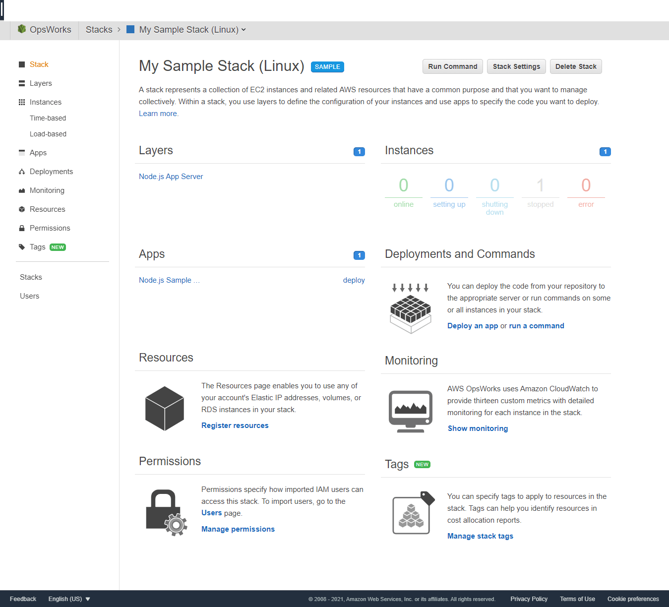The width and height of the screenshot is (669, 607).
Task: Click the Users page link in Permissions
Action: [212, 513]
